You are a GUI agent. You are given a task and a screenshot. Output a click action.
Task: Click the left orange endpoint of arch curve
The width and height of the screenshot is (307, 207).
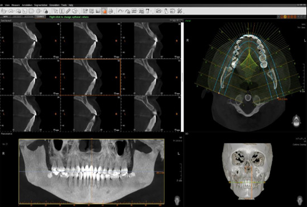[x=219, y=93]
